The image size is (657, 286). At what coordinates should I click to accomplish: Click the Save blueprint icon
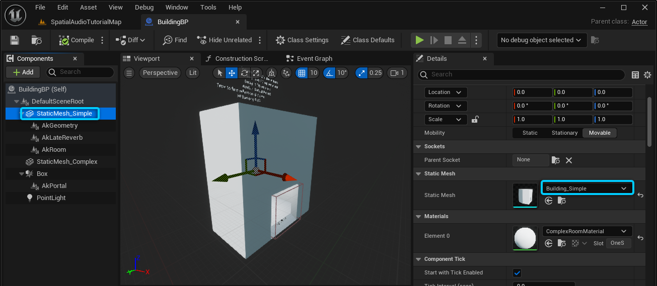pyautogui.click(x=15, y=40)
